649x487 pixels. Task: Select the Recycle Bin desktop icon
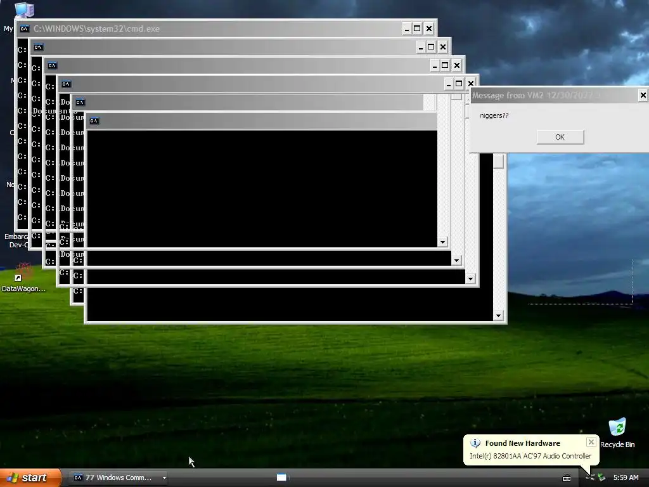tap(617, 432)
